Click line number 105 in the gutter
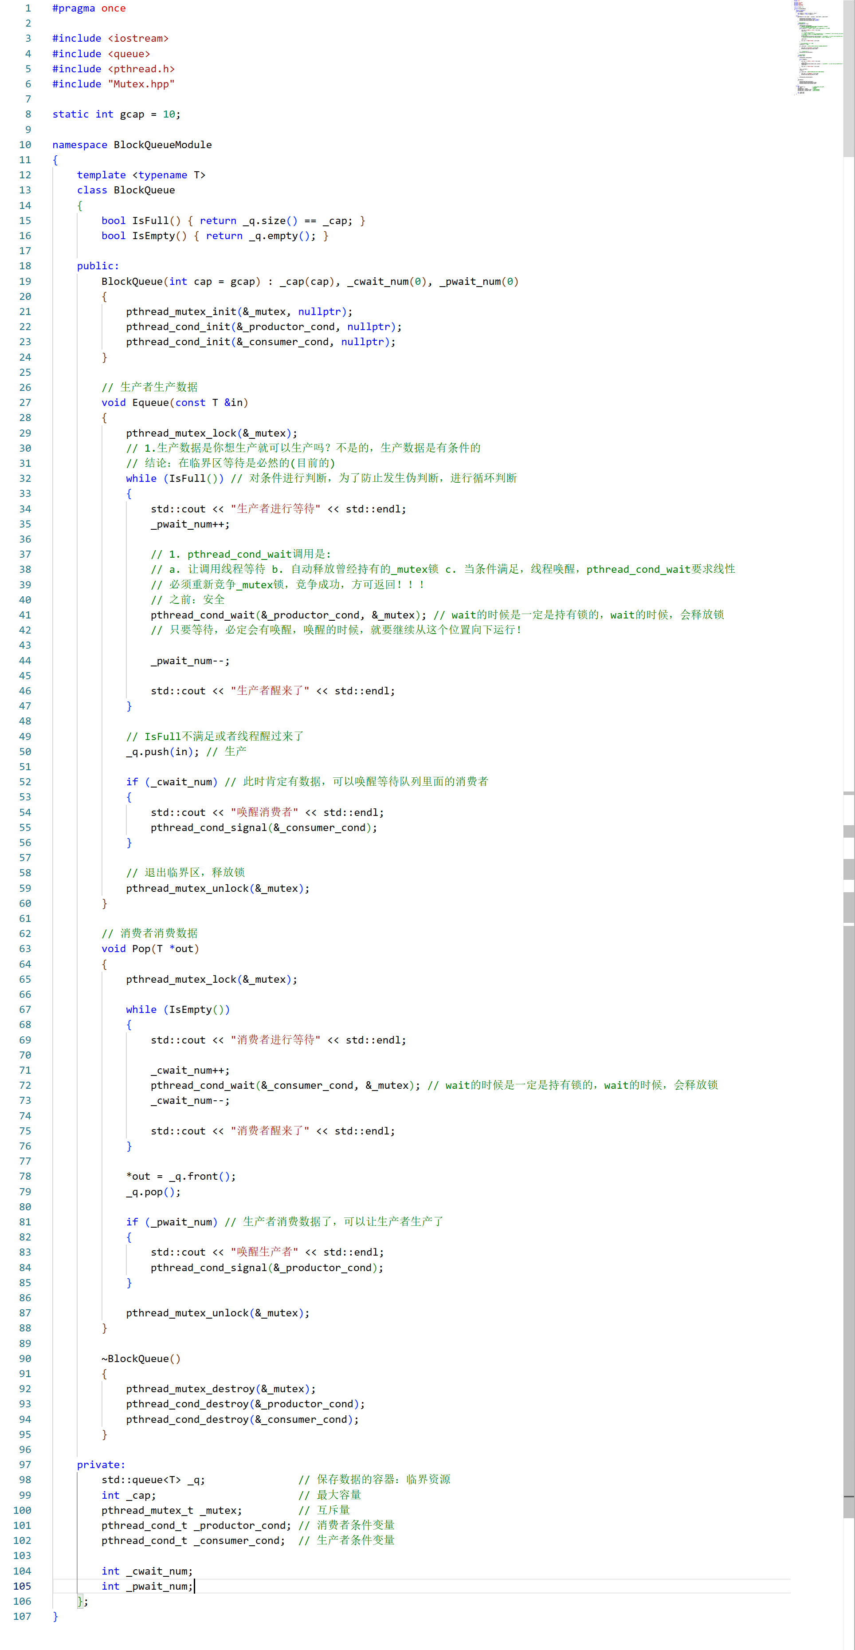855x1650 pixels. click(23, 1586)
